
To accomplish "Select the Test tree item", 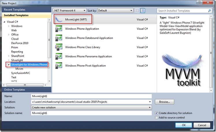I will coord(14,77).
